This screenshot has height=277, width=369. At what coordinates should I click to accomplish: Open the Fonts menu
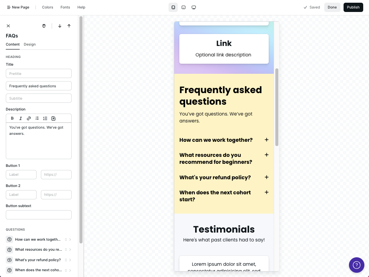65,7
